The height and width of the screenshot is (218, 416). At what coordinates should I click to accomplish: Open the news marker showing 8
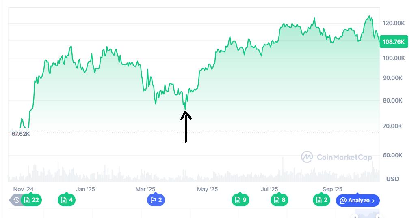coord(279,200)
